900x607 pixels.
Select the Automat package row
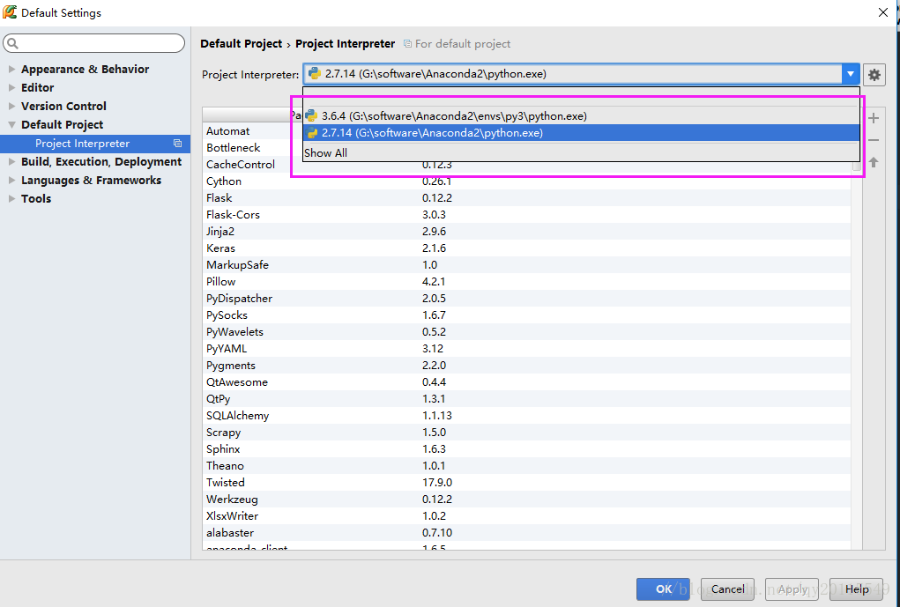coord(526,131)
